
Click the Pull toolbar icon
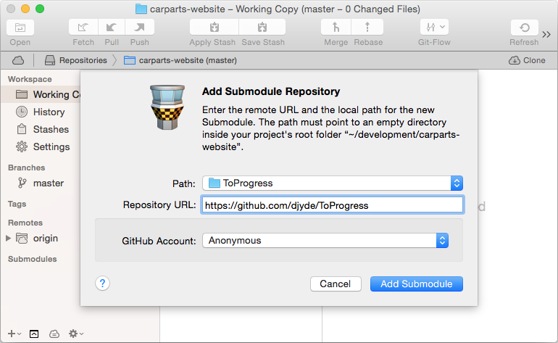tap(112, 28)
